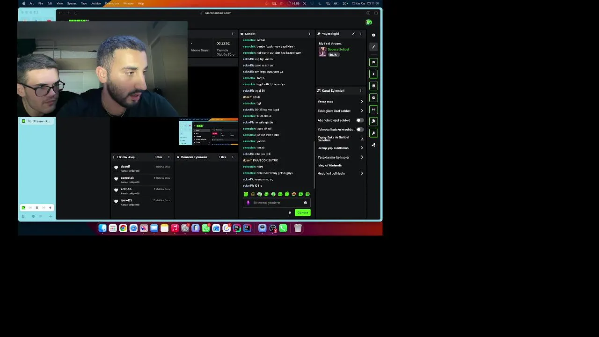This screenshot has width=599, height=337.
Task: Open File menu in menu bar
Action: [x=41, y=3]
